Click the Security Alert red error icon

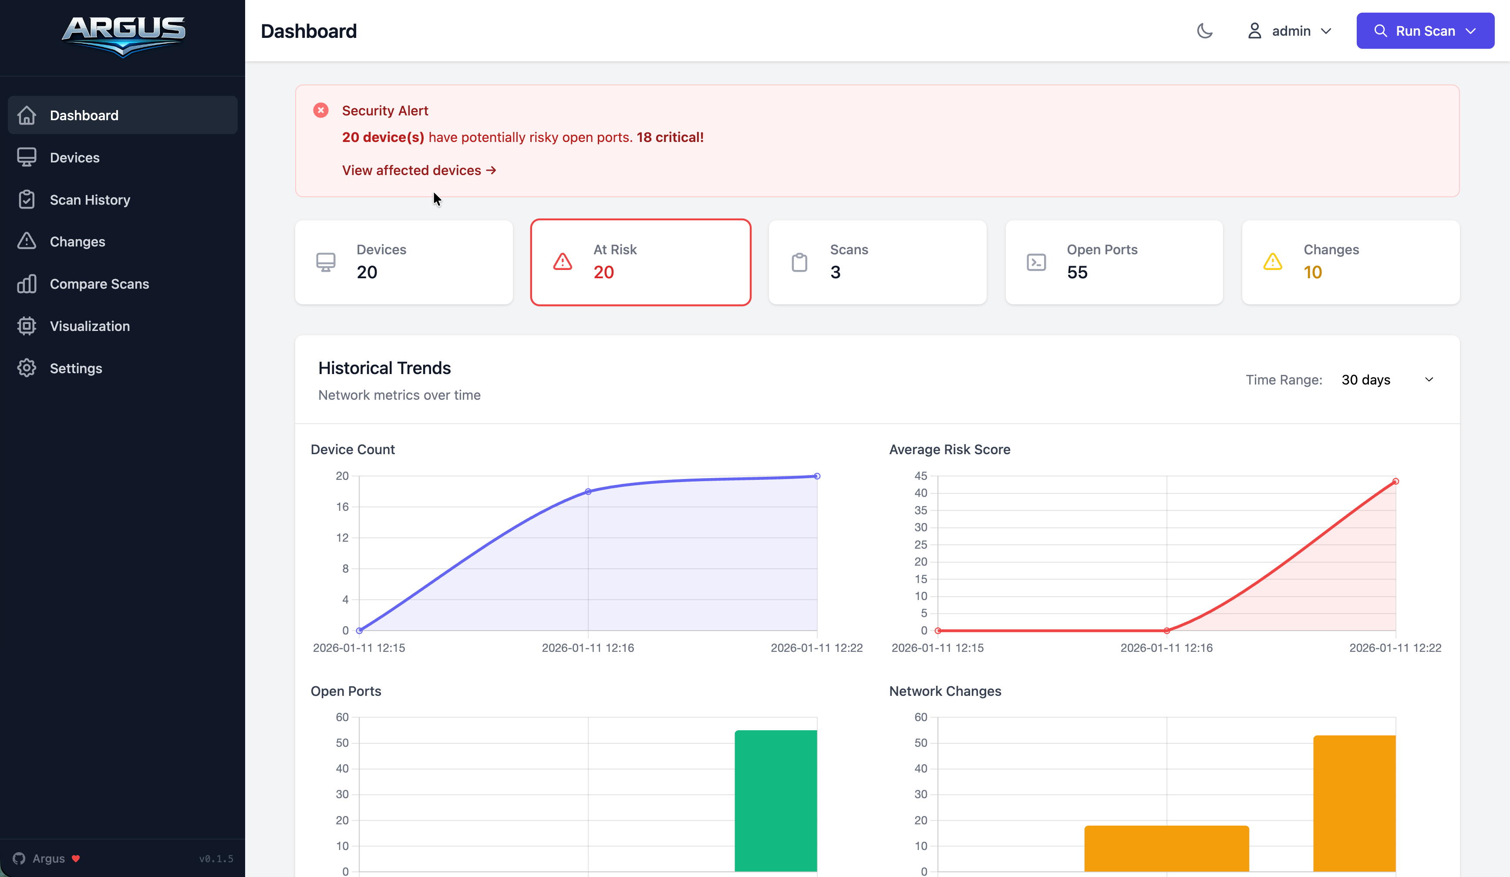[320, 110]
